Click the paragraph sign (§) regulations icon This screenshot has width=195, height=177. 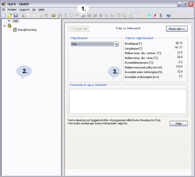[x=161, y=16]
